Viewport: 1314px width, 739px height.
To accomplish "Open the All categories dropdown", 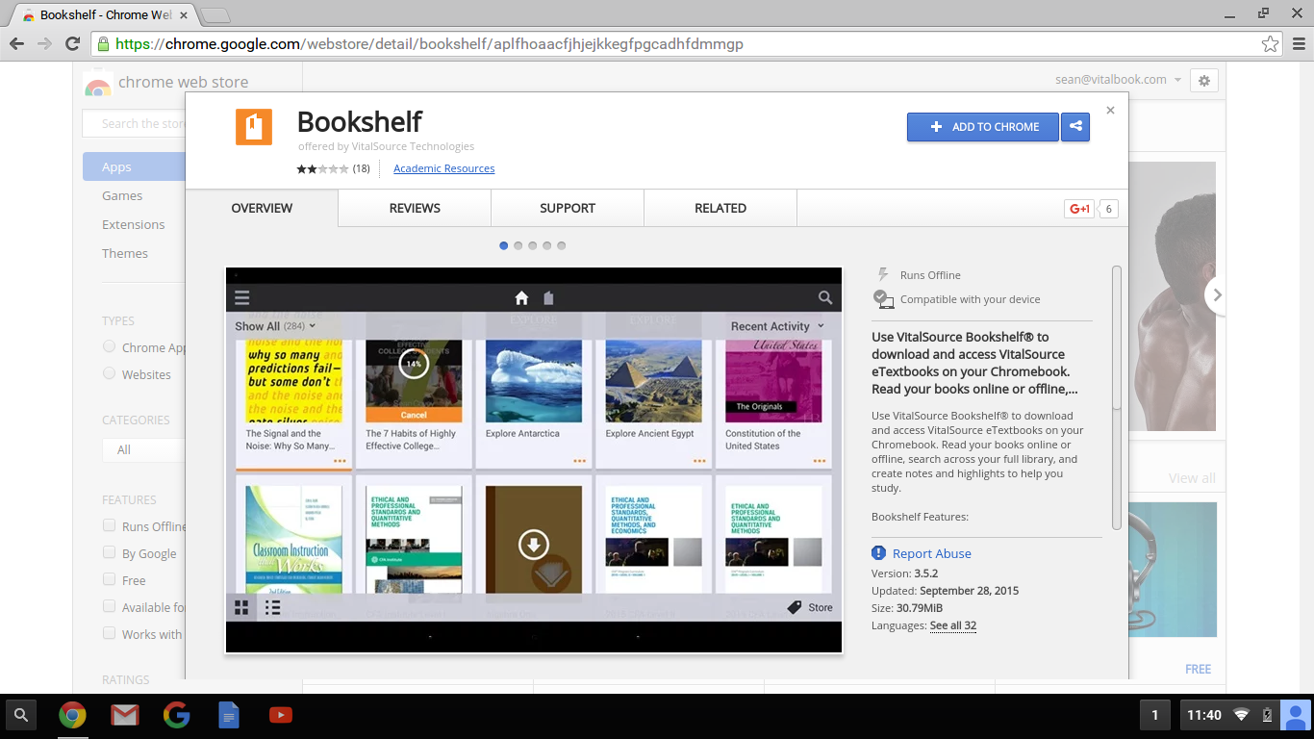I will pyautogui.click(x=143, y=449).
